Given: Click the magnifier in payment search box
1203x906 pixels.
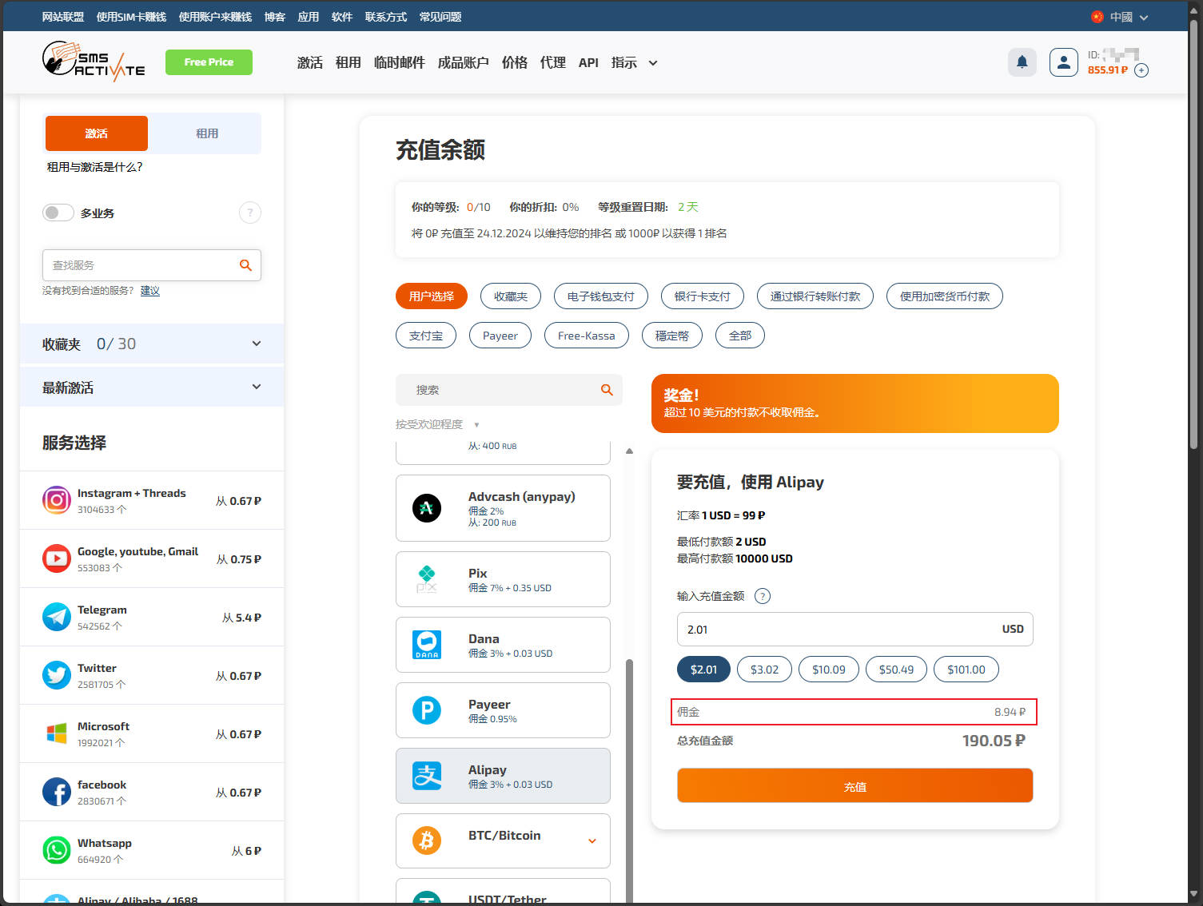Looking at the screenshot, I should click(x=607, y=390).
